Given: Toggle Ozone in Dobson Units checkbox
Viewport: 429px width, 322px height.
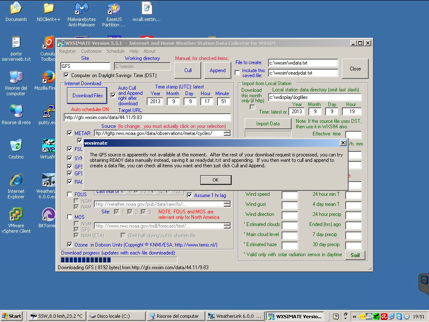Looking at the screenshot, I should click(x=70, y=244).
